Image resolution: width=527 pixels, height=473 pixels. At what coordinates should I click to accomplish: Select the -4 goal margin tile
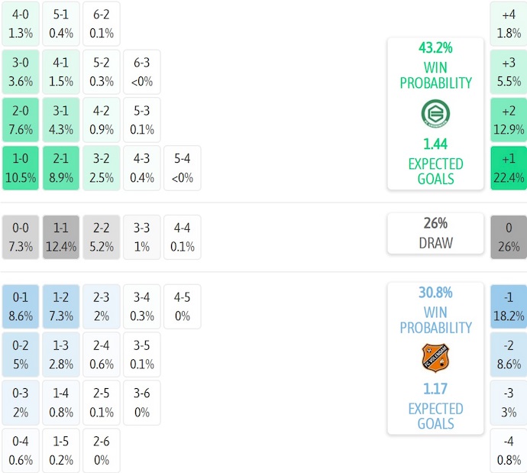[x=509, y=451]
